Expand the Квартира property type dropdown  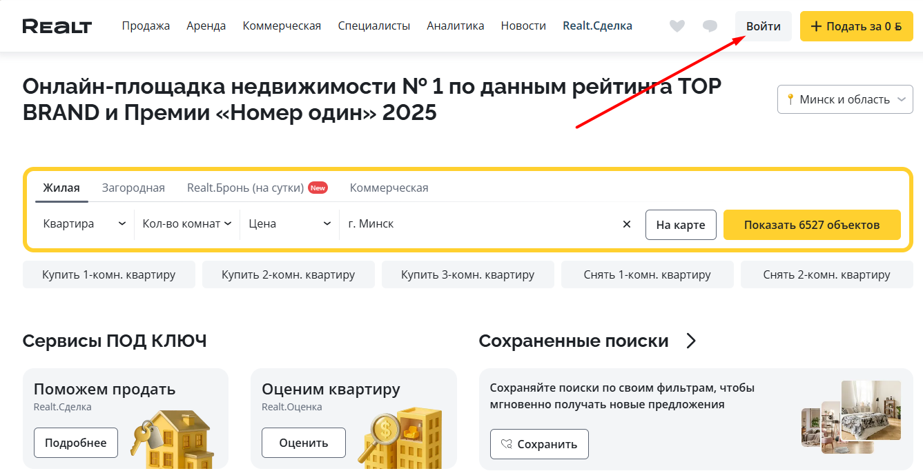tap(84, 224)
